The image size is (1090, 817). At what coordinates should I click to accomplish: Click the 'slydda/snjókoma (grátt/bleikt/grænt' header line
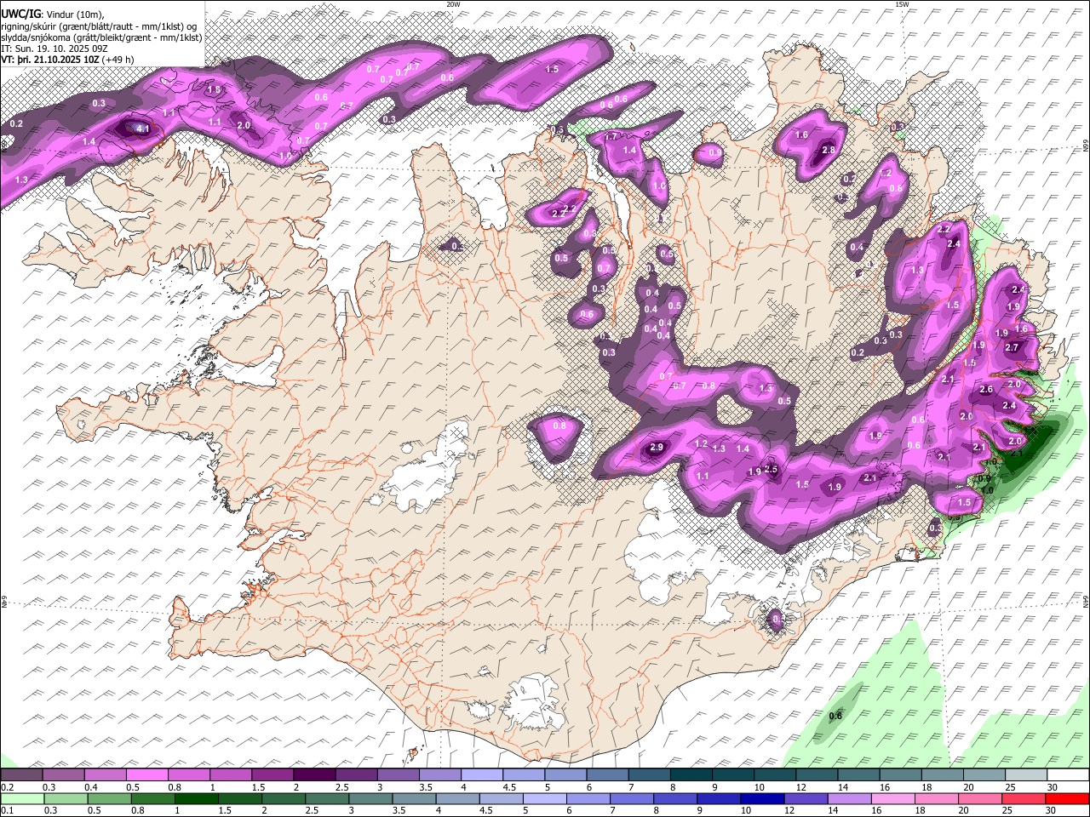pyautogui.click(x=101, y=37)
